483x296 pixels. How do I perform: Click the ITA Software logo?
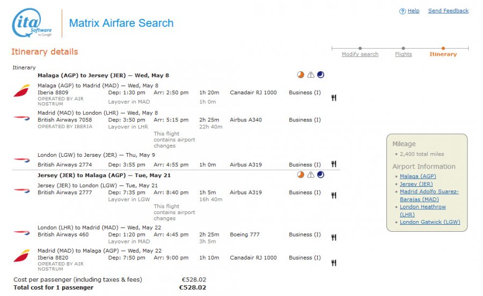[32, 23]
